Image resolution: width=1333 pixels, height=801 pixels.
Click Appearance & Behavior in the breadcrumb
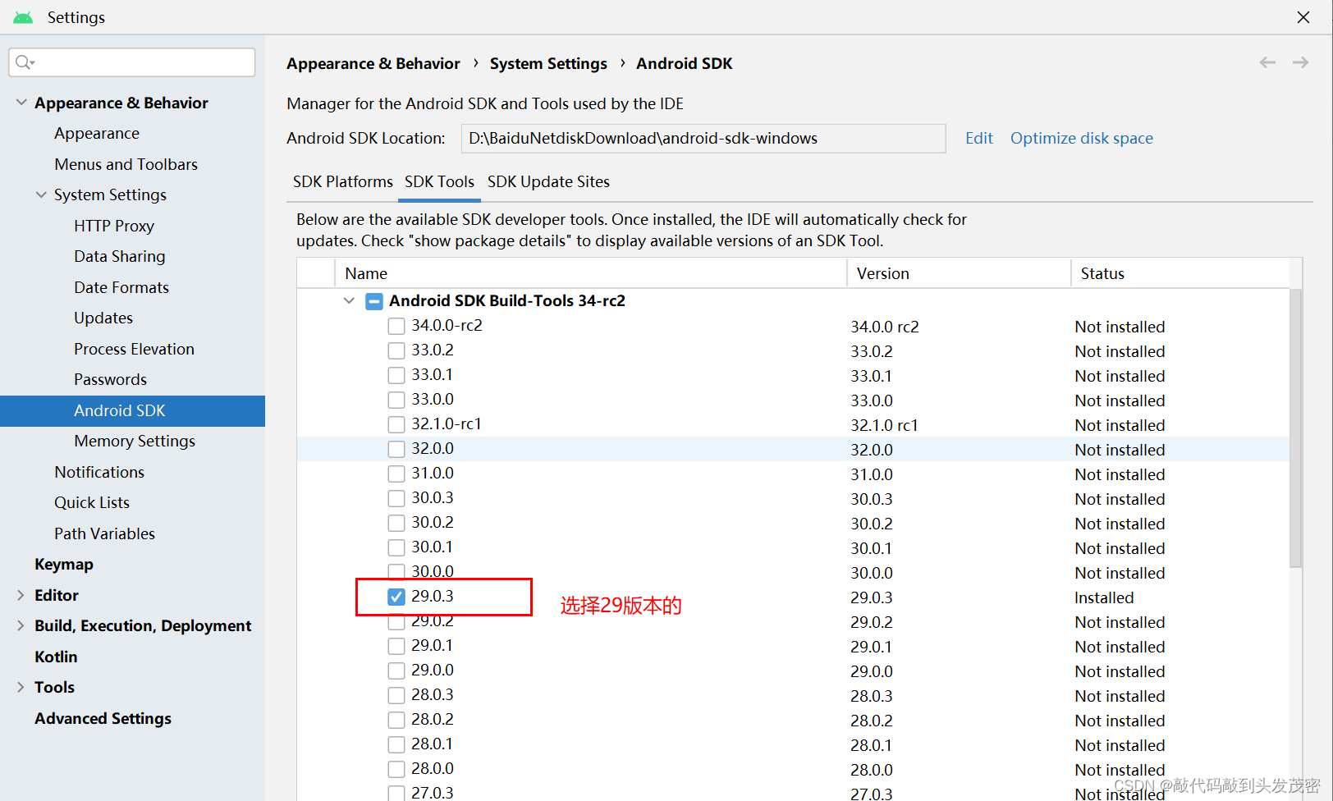[373, 63]
